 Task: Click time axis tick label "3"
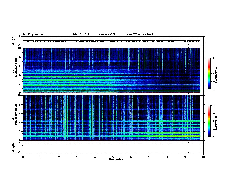click(x=77, y=157)
